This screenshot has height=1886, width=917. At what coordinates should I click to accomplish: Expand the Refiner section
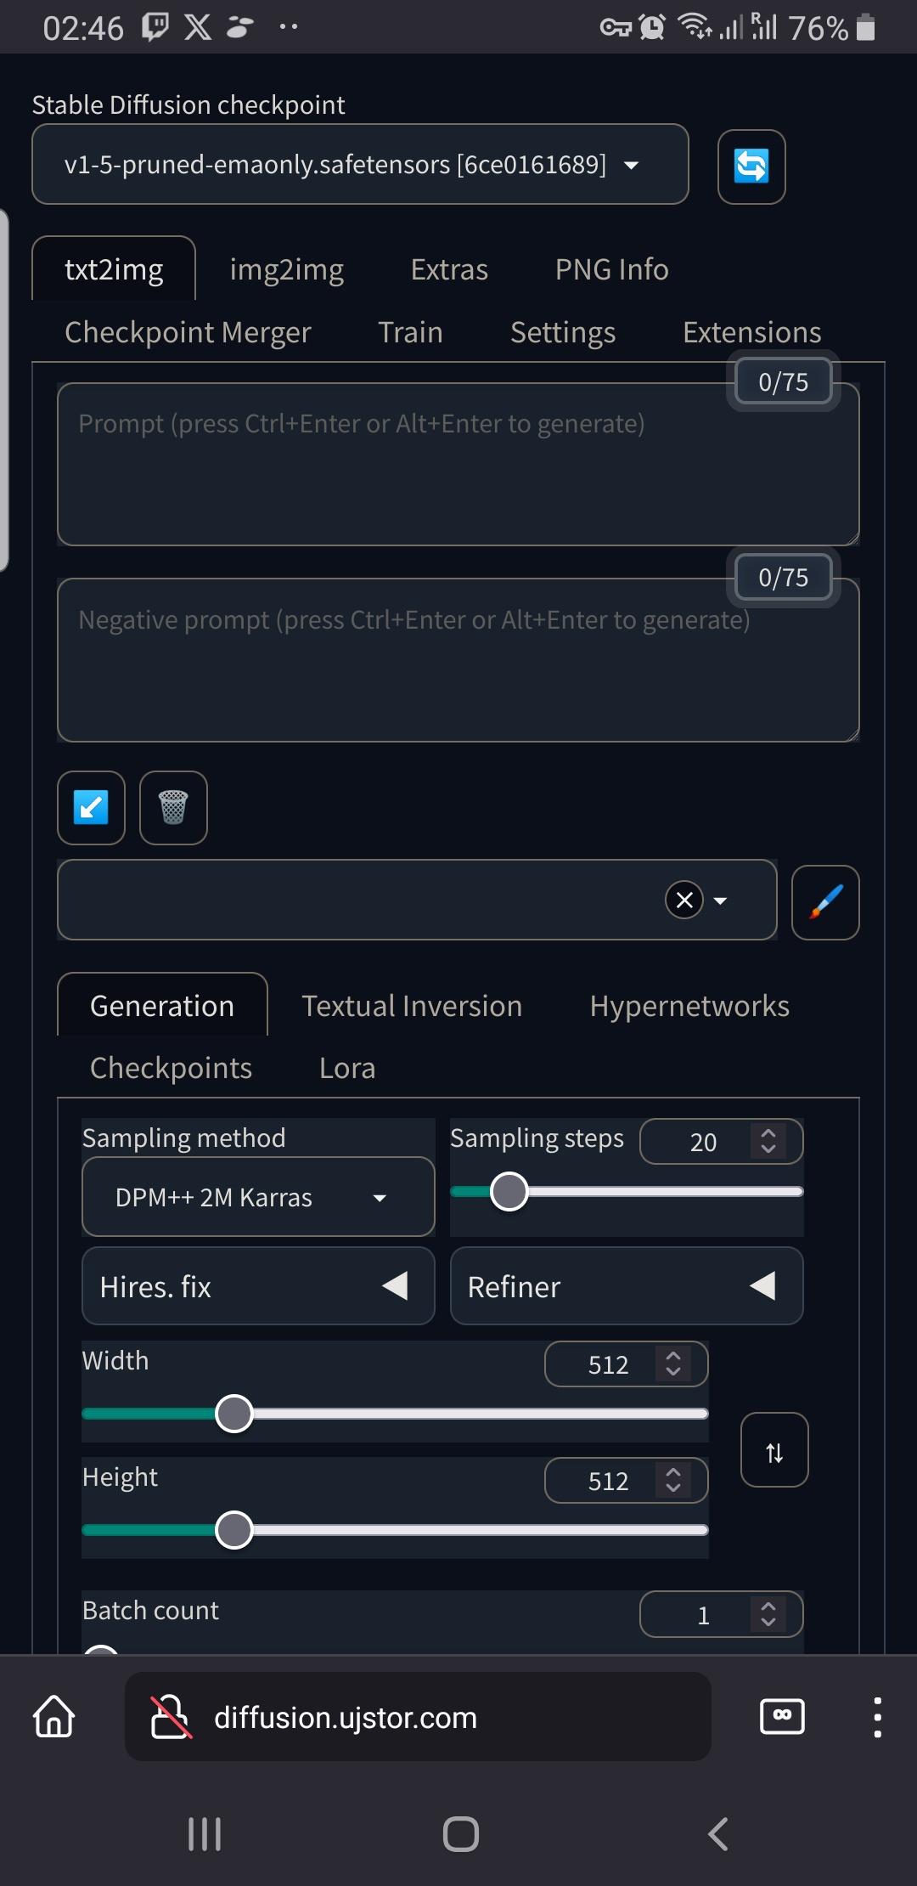pyautogui.click(x=627, y=1286)
